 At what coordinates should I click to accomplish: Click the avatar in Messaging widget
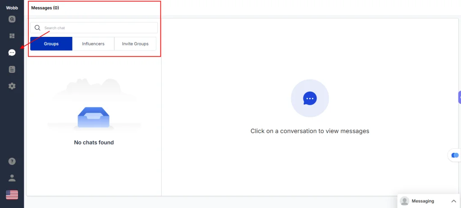[405, 201]
